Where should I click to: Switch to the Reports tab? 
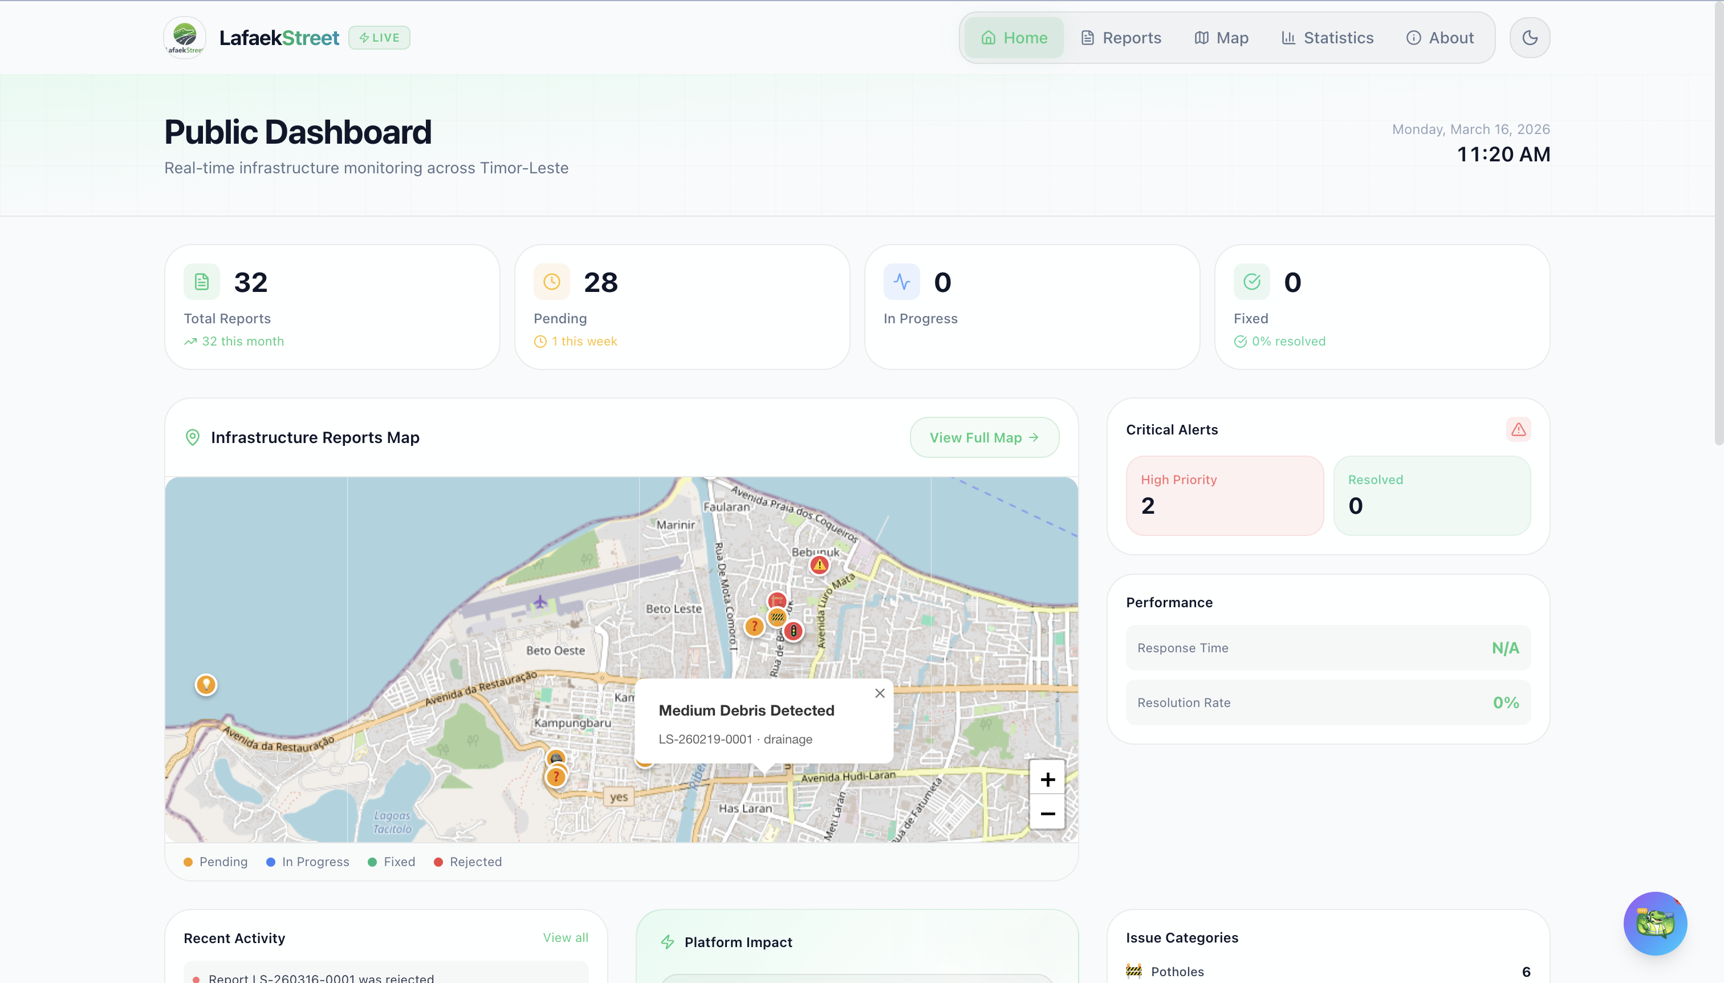(1120, 37)
